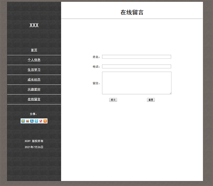Open more share options plus icon
Screen dimensions: 213x186
(45, 121)
